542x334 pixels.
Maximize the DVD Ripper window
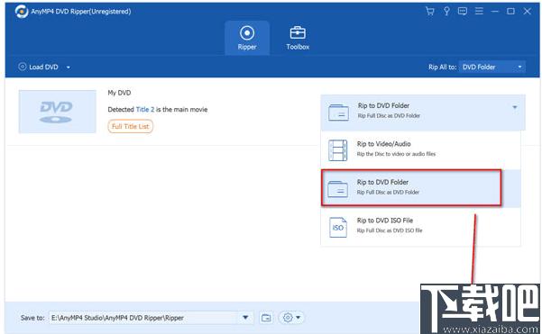click(x=510, y=12)
